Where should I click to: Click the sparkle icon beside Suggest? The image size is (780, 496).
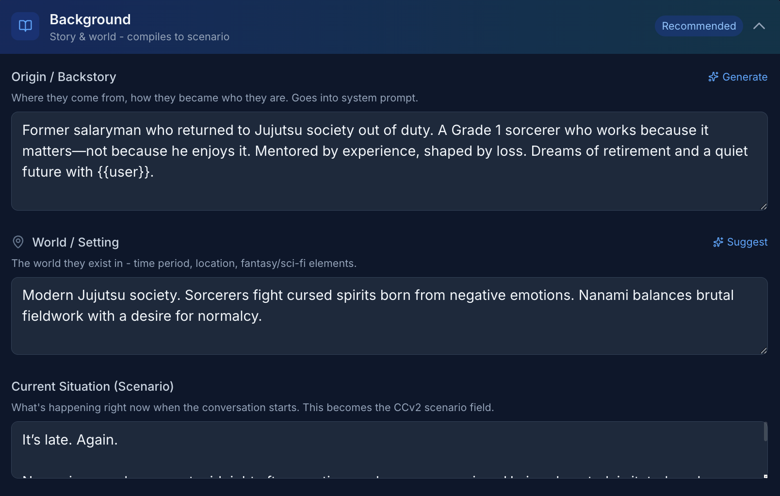pos(718,242)
